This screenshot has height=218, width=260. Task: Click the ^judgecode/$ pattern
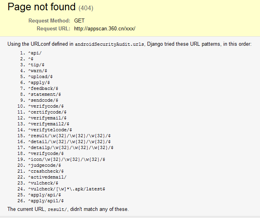(x=45, y=165)
